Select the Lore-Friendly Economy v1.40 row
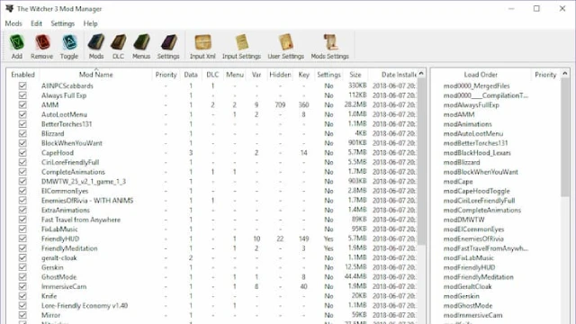This screenshot has height=324, width=576. point(211,305)
